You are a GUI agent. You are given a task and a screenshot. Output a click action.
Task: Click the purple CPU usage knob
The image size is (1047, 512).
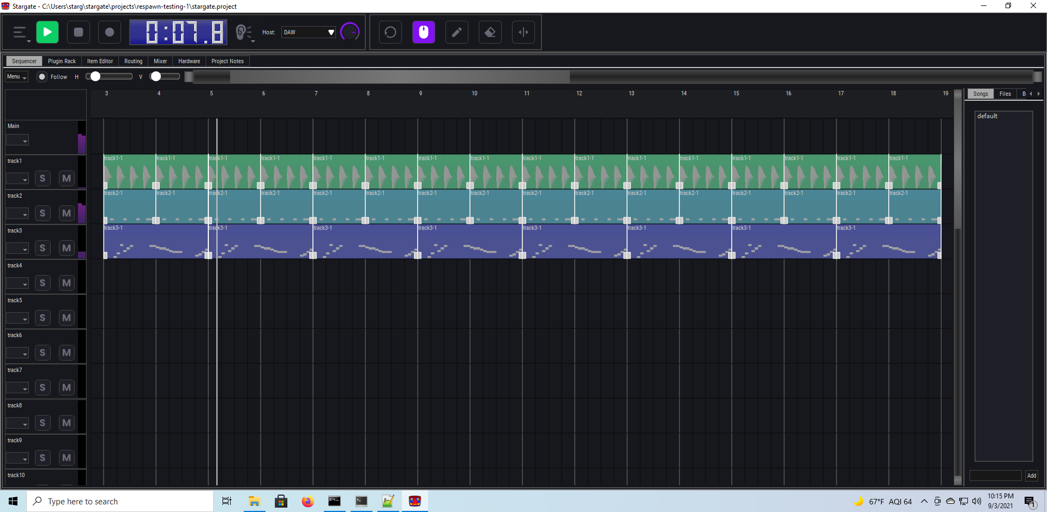click(350, 32)
